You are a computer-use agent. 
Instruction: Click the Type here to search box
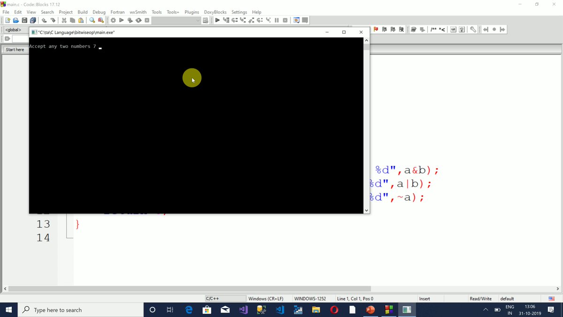click(x=81, y=310)
